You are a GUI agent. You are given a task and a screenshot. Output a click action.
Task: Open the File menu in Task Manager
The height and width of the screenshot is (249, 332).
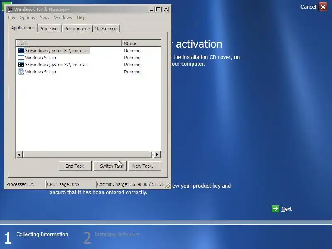11,17
